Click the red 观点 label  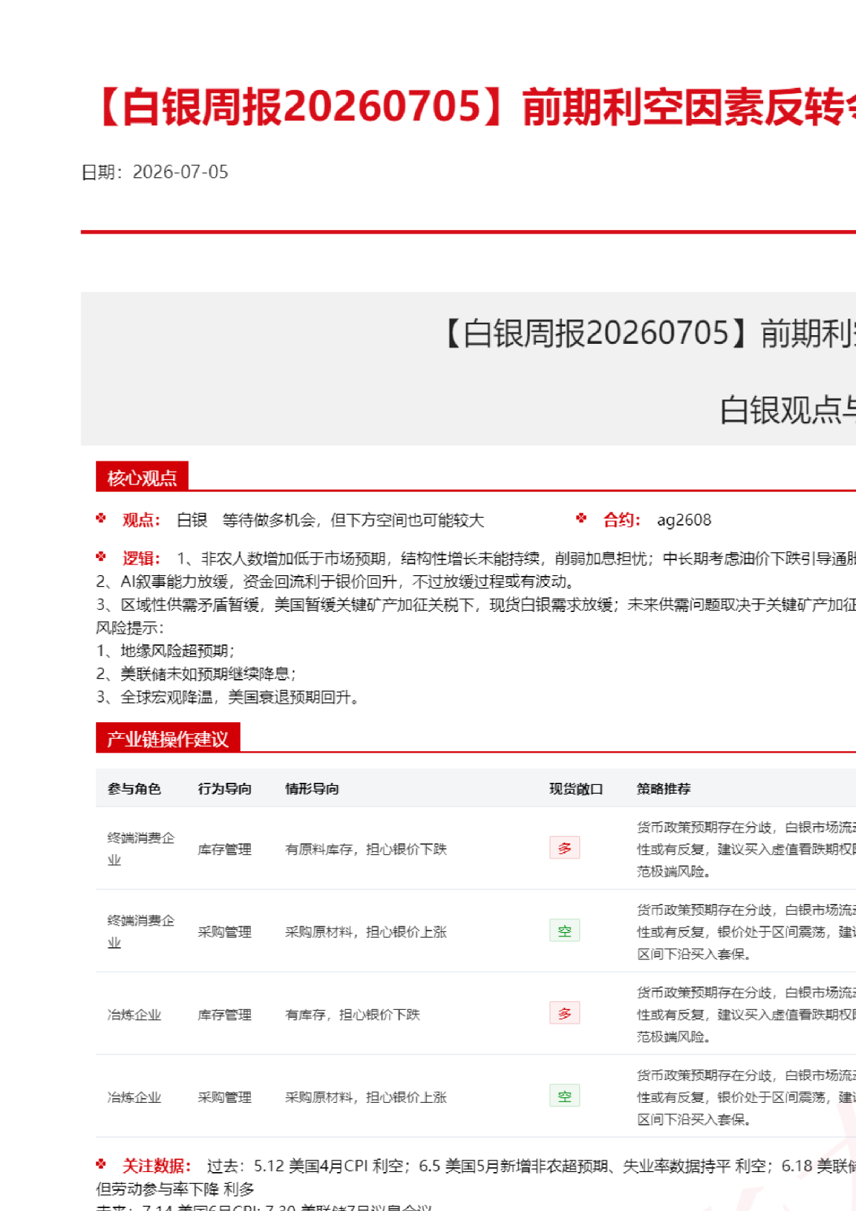(141, 520)
